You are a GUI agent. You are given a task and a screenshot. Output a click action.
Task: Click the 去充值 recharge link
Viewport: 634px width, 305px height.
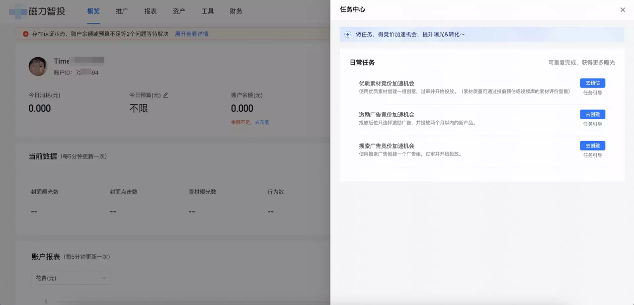pyautogui.click(x=262, y=122)
